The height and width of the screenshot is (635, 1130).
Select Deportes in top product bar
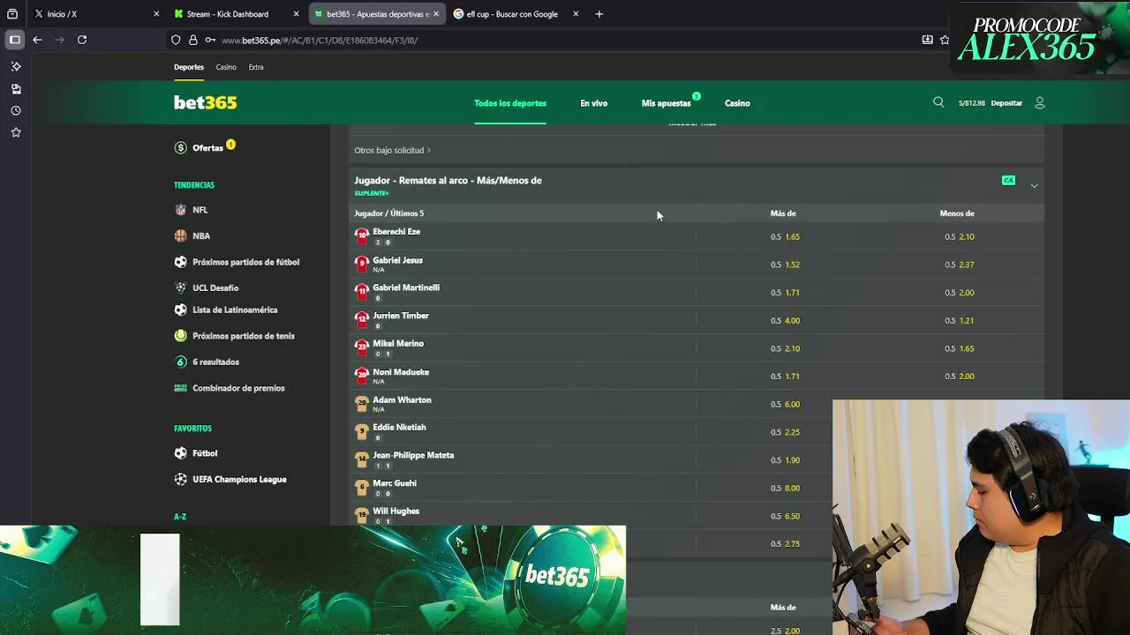pyautogui.click(x=189, y=67)
